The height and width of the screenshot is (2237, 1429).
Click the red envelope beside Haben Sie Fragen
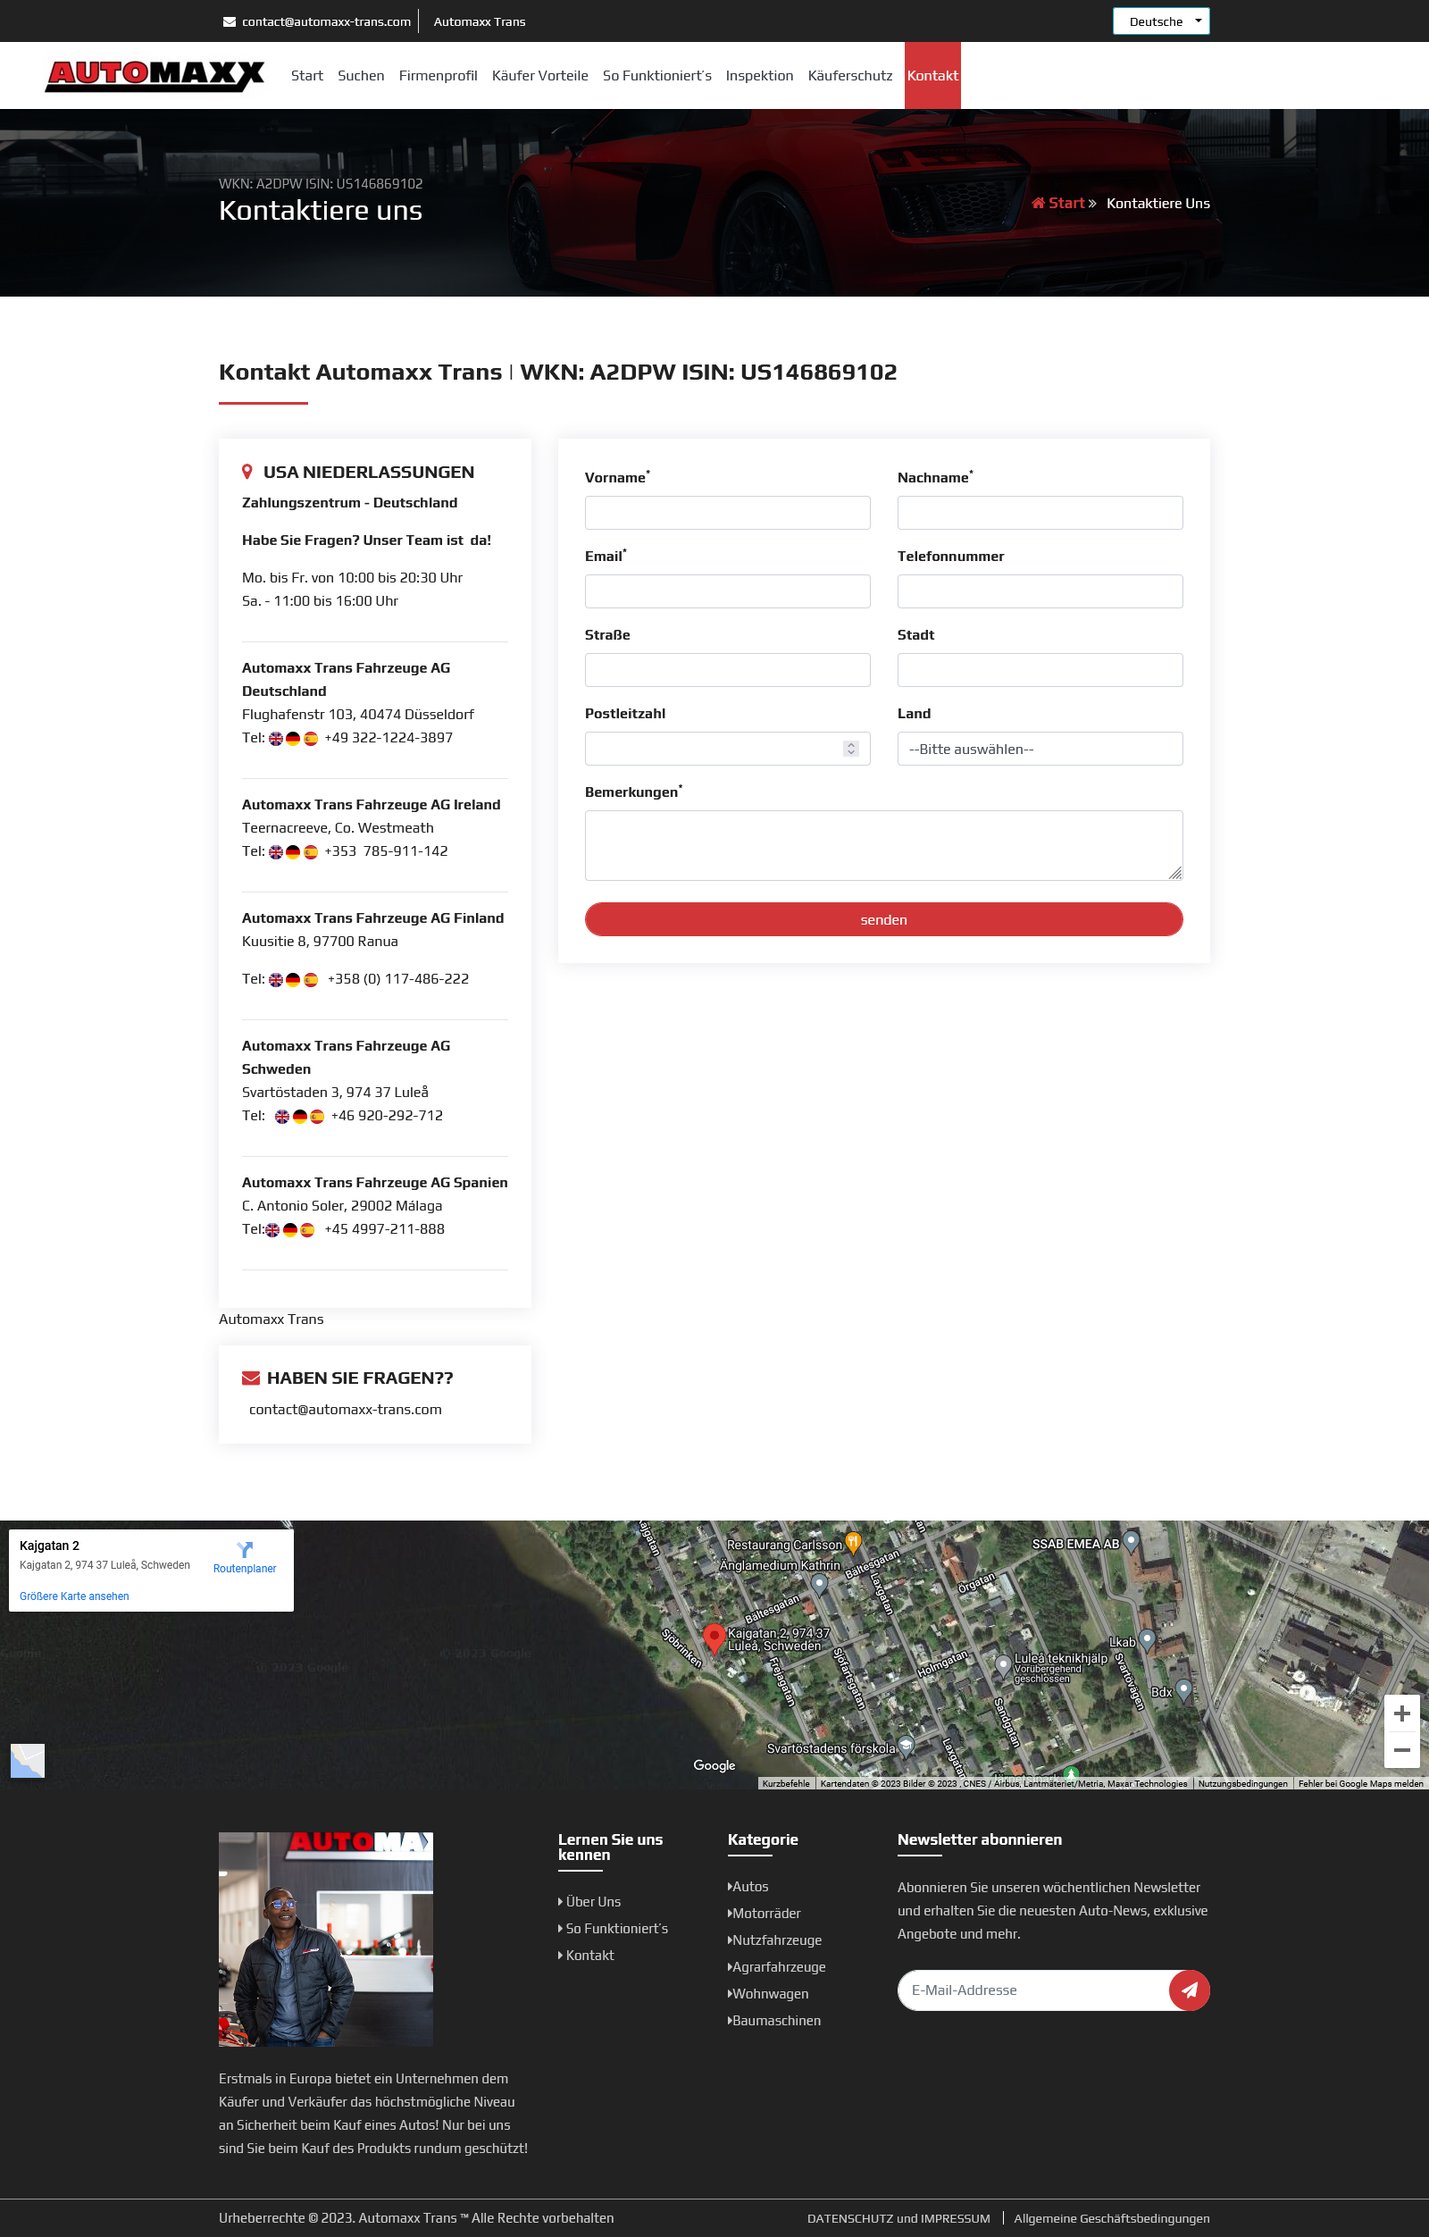(x=251, y=1378)
